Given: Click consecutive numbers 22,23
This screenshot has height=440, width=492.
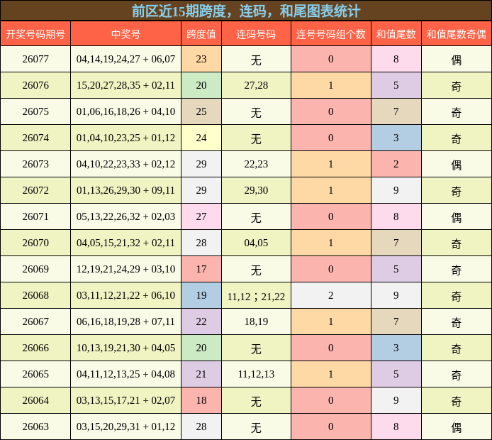Looking at the screenshot, I should 256,164.
